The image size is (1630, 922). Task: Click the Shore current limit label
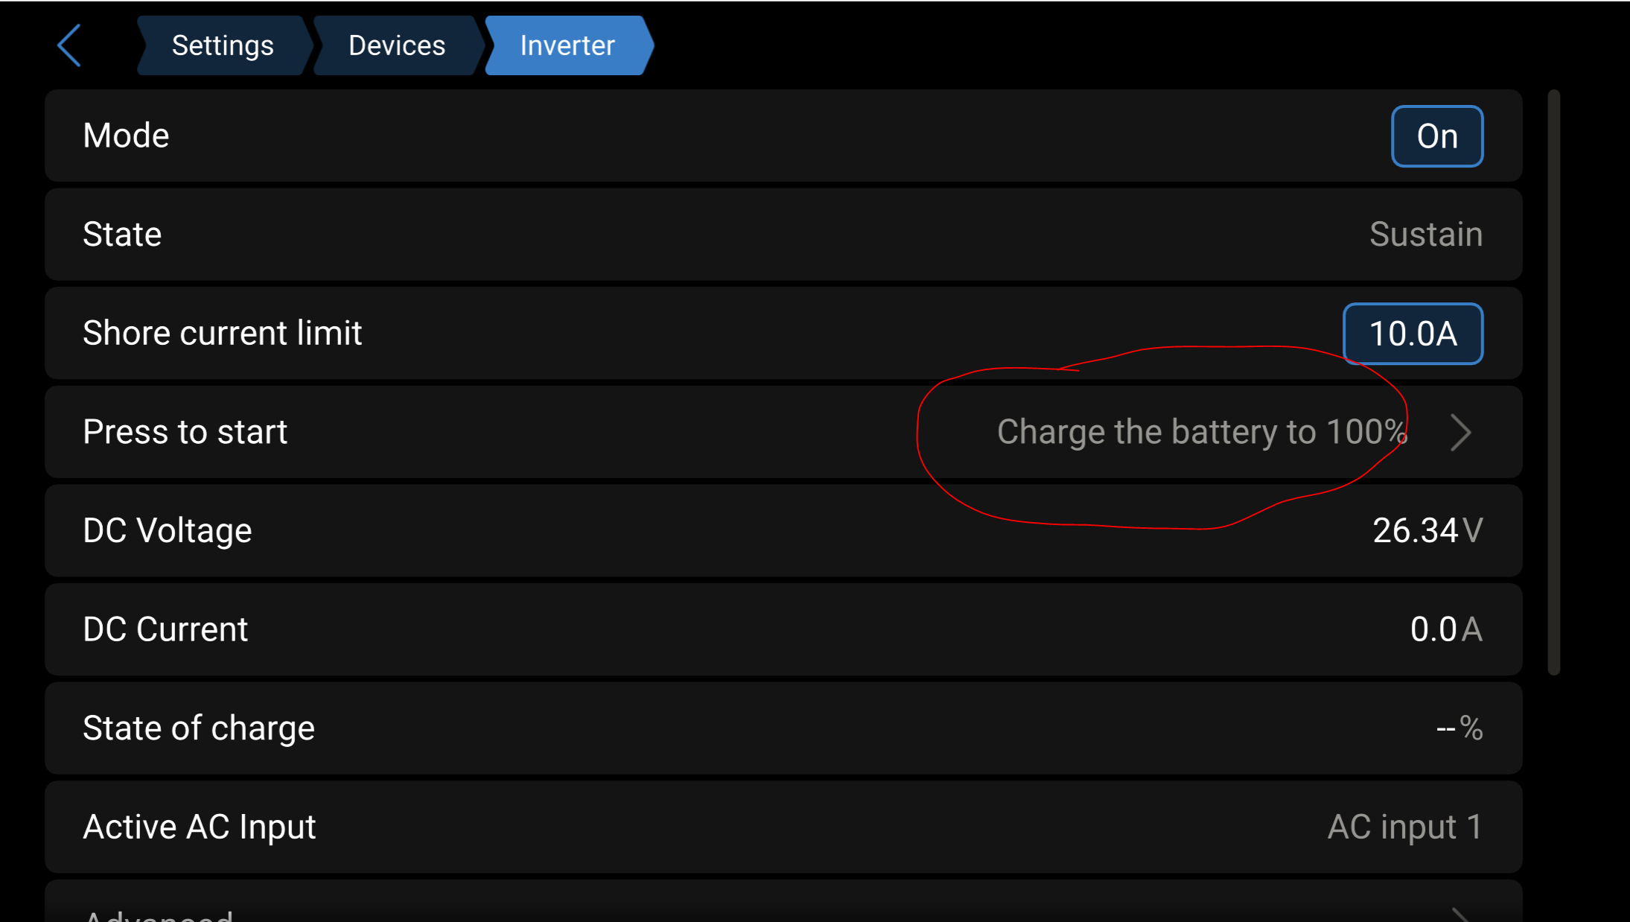[x=222, y=333]
